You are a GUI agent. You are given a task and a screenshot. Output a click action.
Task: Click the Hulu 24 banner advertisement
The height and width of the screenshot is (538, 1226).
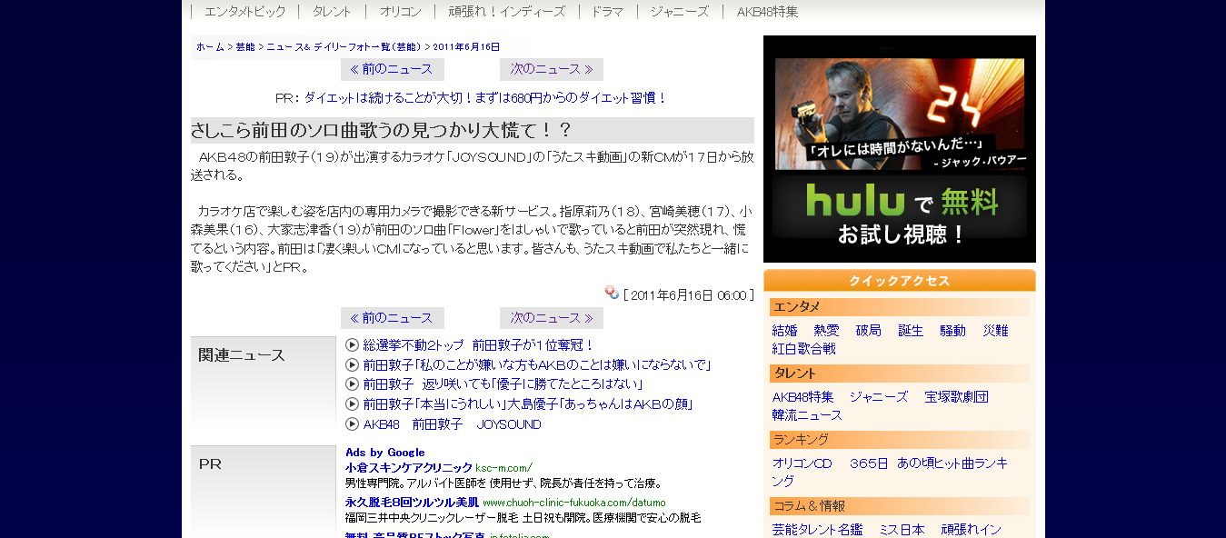900,149
